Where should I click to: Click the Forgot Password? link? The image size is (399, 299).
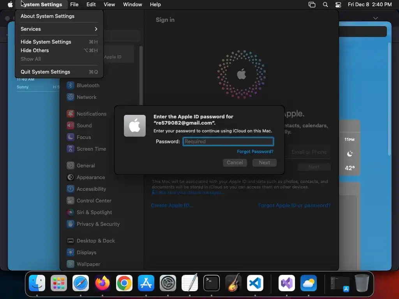[x=255, y=151]
